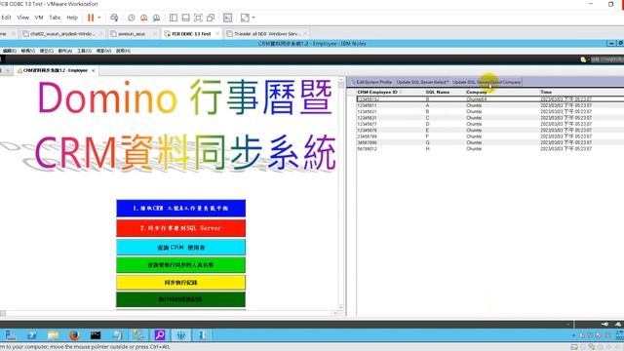Open the console view icon
624x351 pixels.
tap(227, 18)
